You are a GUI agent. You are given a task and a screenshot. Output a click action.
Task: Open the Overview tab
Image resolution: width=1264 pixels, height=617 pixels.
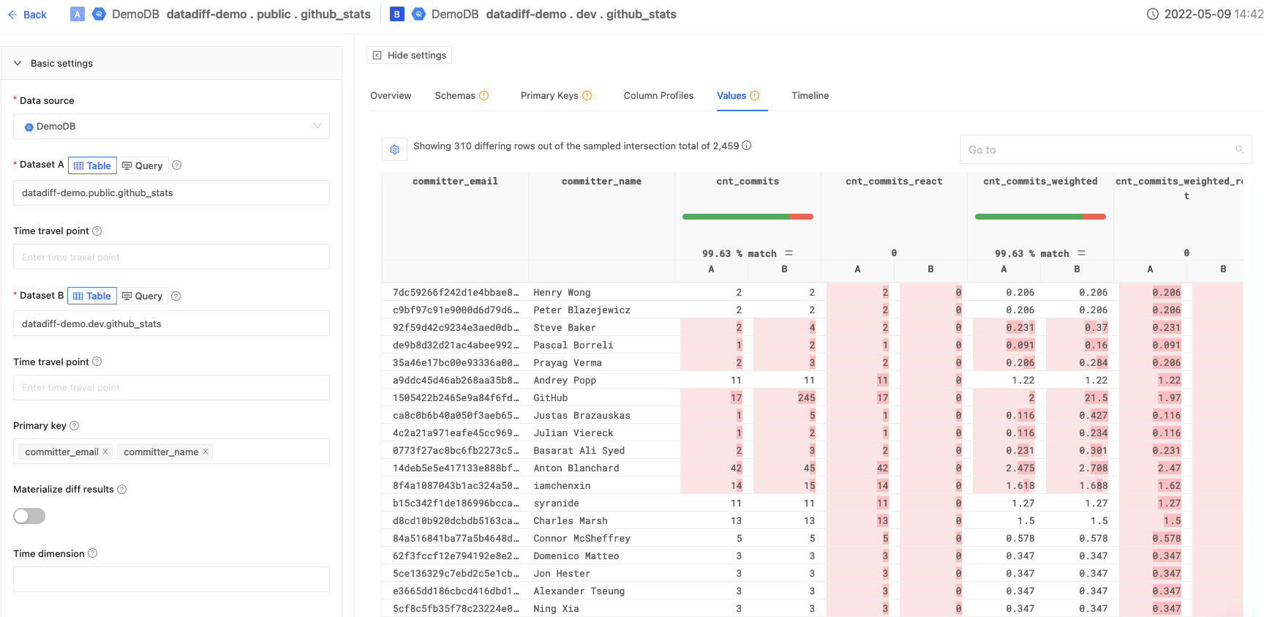391,96
